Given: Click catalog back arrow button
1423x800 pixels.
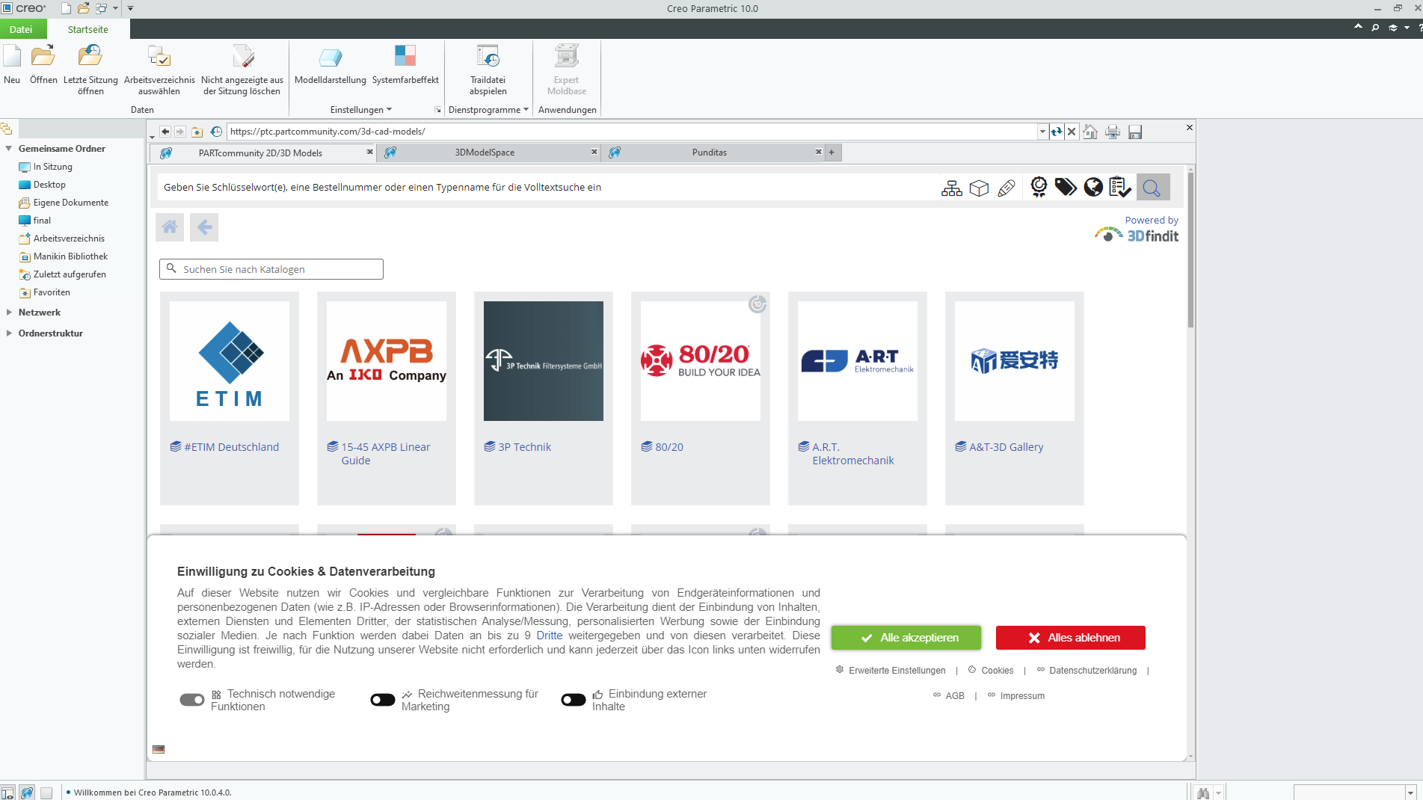Looking at the screenshot, I should 204,227.
